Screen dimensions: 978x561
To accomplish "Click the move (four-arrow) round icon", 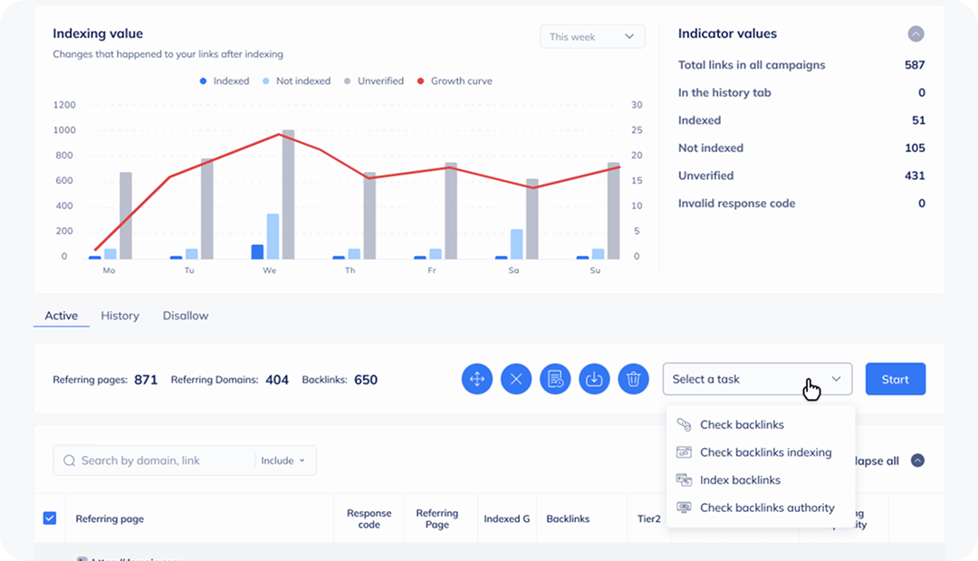I will point(477,379).
